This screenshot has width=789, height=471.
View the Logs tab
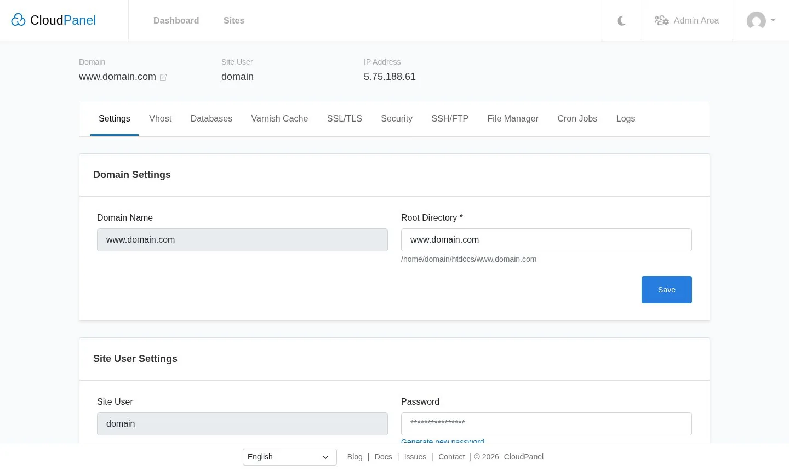[x=626, y=118]
